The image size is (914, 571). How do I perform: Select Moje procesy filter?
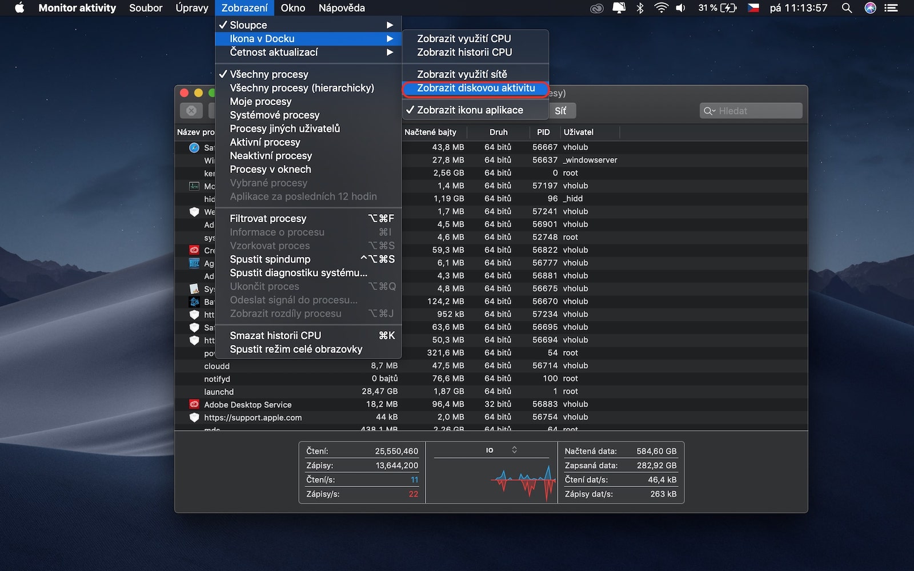tap(308, 102)
